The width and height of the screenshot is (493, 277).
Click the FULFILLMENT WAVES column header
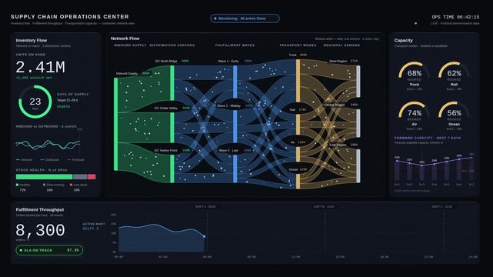235,45
